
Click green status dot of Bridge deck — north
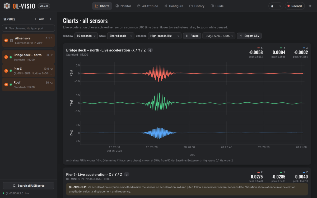[x=11, y=57]
